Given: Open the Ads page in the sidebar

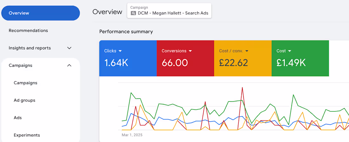Looking at the screenshot, I should [18, 118].
